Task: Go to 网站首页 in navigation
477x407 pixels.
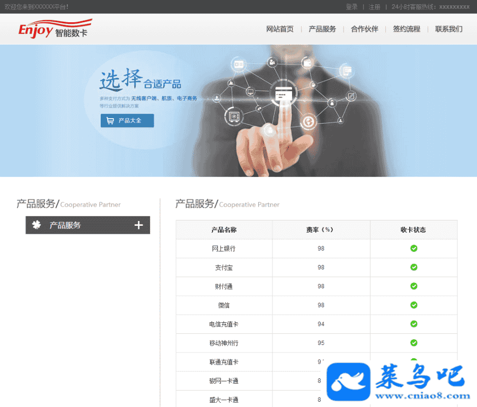Action: tap(279, 29)
